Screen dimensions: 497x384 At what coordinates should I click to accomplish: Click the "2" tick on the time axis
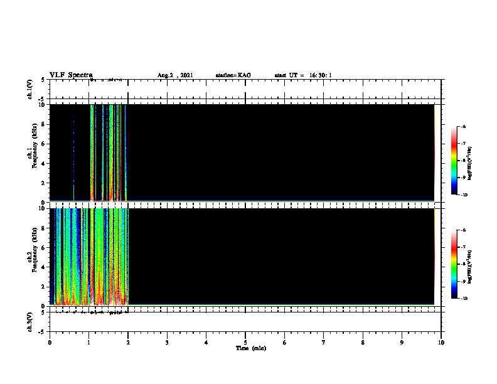128,343
